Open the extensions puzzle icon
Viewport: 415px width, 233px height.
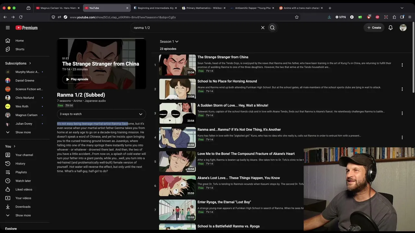tap(394, 17)
